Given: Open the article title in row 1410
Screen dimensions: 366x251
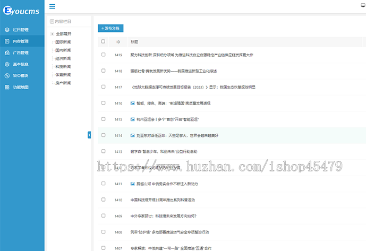Looking at the screenshot, I should click(163, 200).
